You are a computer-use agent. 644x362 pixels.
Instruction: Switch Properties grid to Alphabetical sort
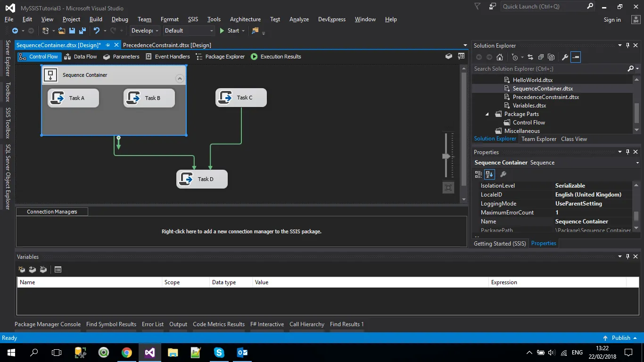(x=489, y=174)
